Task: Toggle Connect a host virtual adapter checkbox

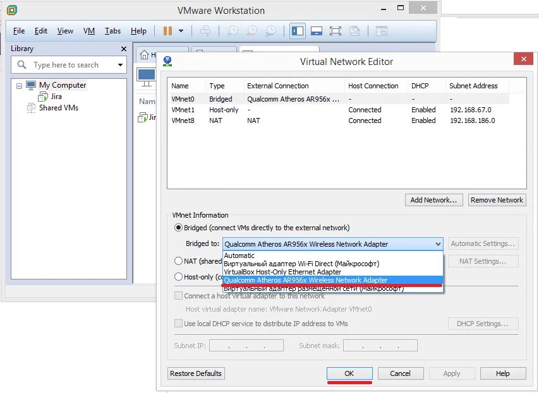Action: point(178,296)
